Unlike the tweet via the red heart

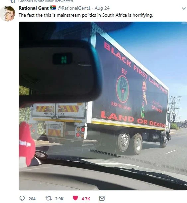(x=75, y=198)
